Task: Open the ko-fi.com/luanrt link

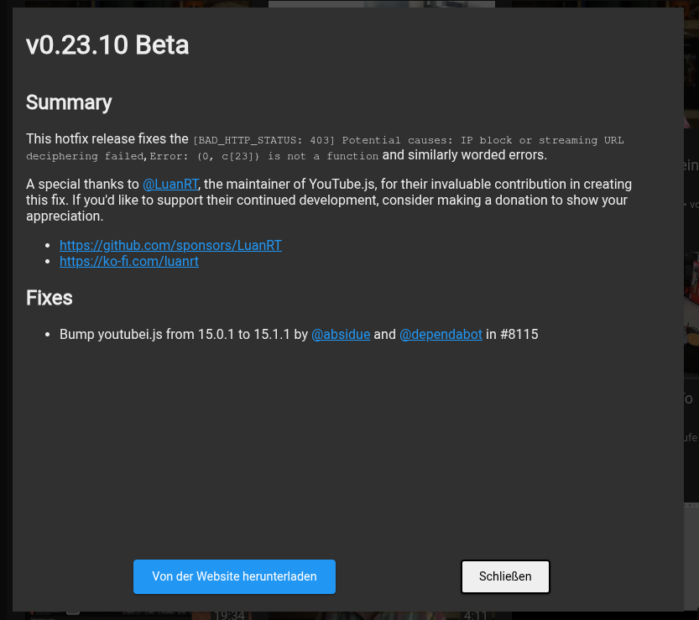Action: point(129,261)
